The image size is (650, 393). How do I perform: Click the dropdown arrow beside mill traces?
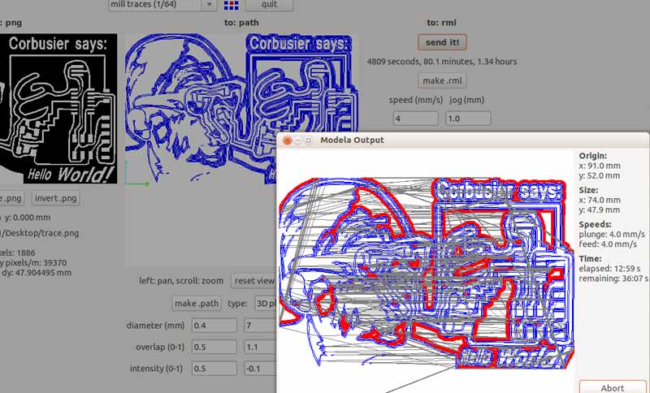coord(210,5)
